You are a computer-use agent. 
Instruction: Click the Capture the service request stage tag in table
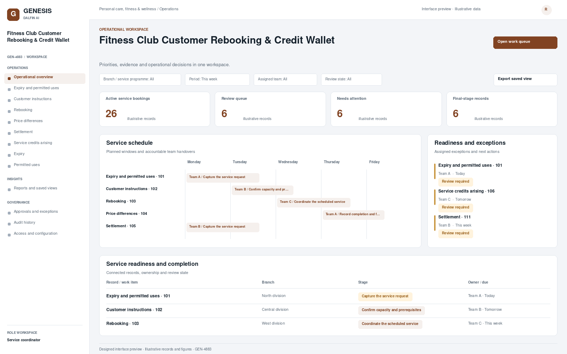pos(385,297)
